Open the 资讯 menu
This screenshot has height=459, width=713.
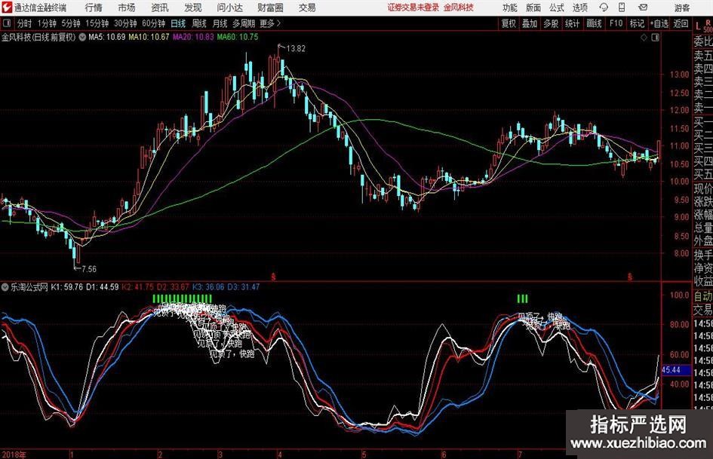(x=160, y=8)
